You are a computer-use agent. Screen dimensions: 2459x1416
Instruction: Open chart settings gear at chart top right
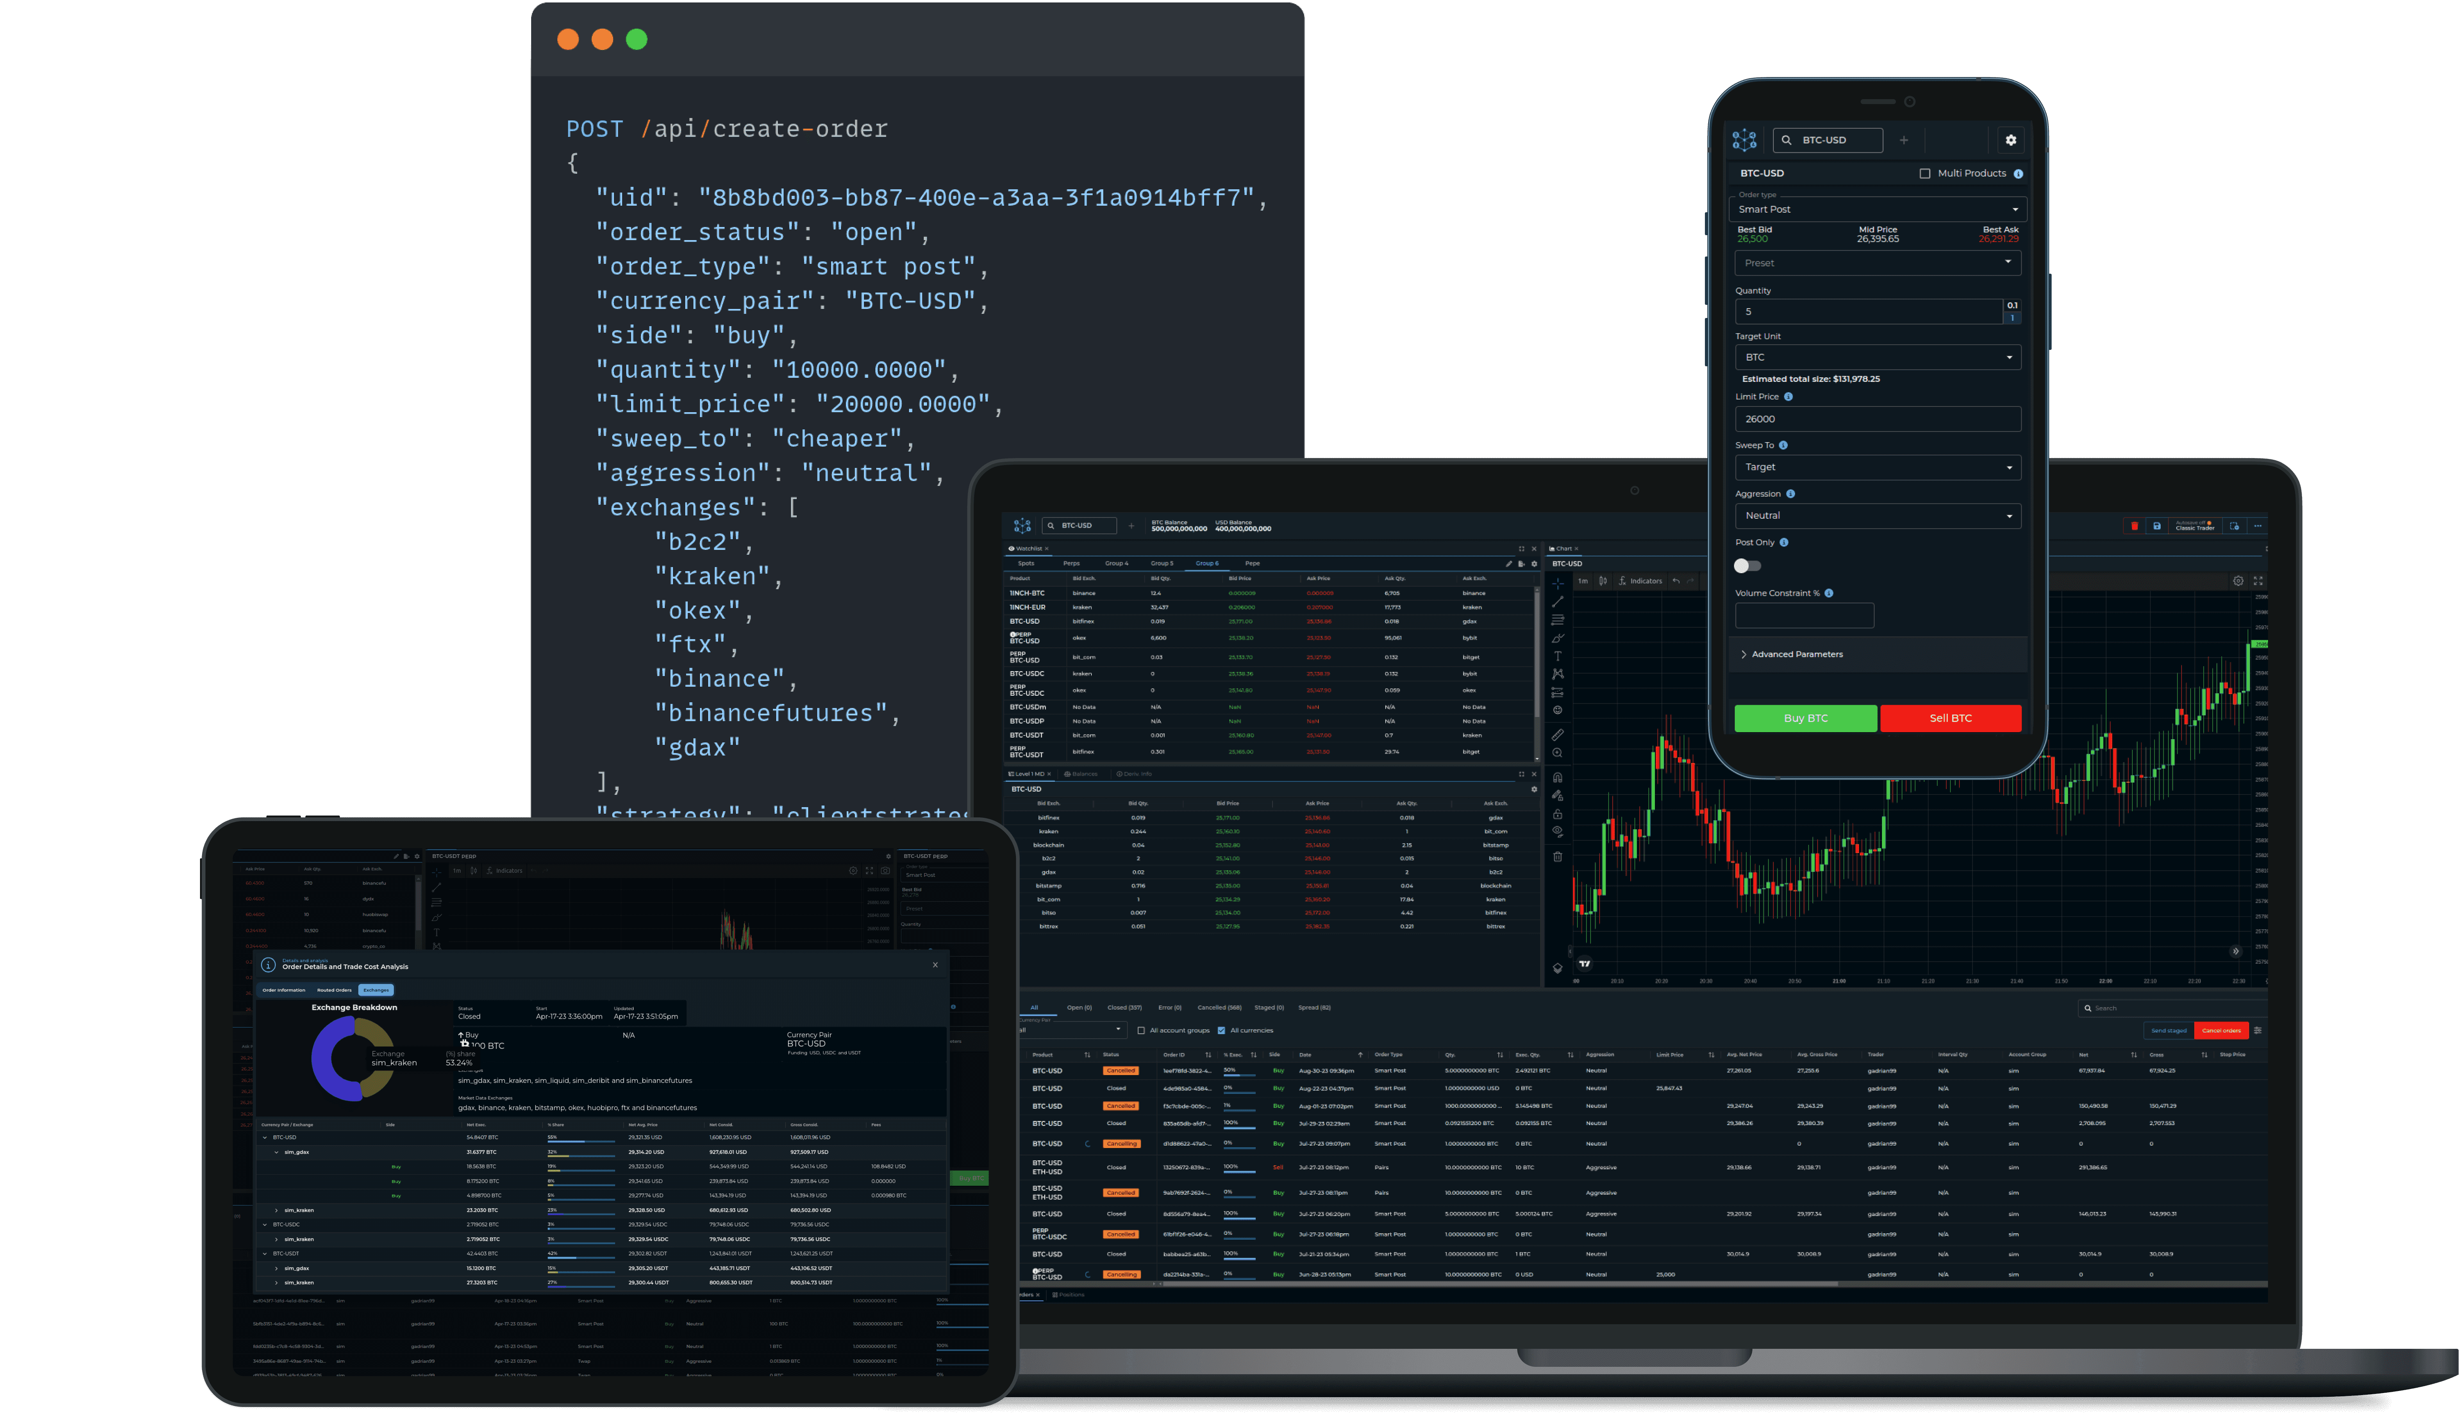(2238, 581)
